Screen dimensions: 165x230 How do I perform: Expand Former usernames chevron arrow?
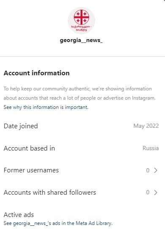[x=156, y=170]
